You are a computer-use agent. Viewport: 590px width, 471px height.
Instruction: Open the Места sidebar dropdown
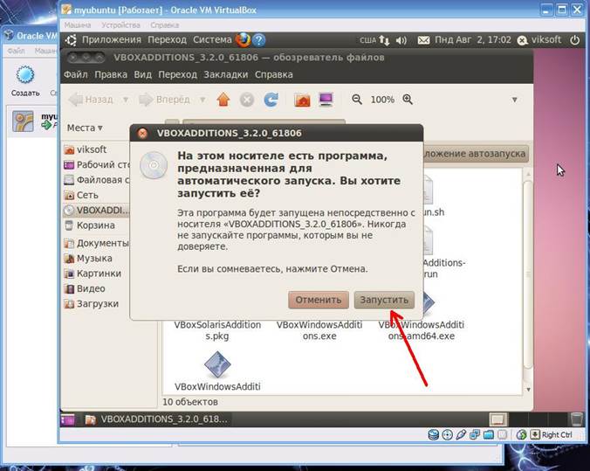(x=85, y=128)
